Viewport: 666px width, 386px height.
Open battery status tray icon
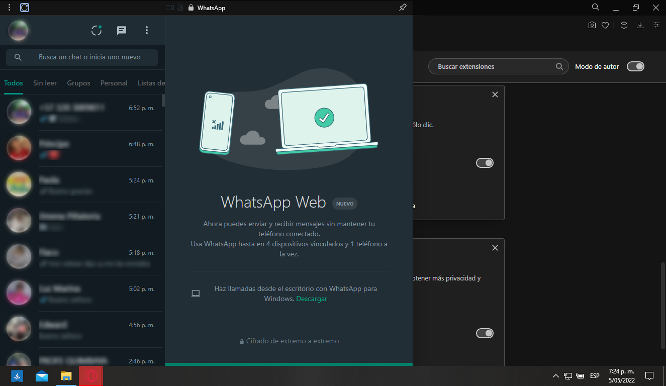click(580, 376)
